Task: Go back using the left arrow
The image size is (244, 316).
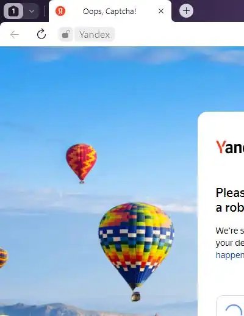Action: click(15, 35)
